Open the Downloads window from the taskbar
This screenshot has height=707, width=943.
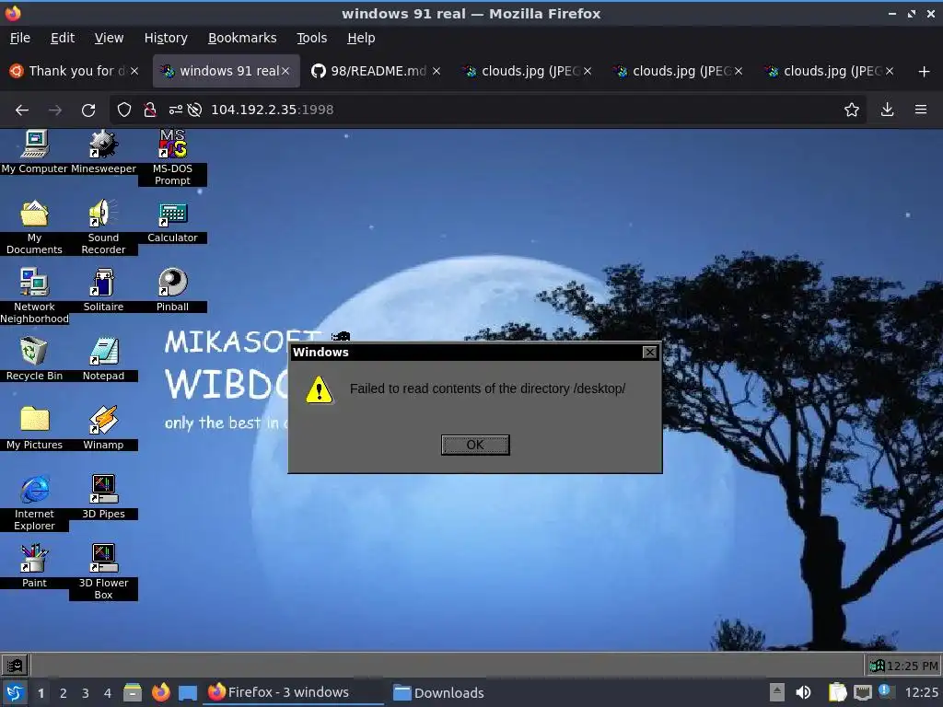pyautogui.click(x=438, y=692)
